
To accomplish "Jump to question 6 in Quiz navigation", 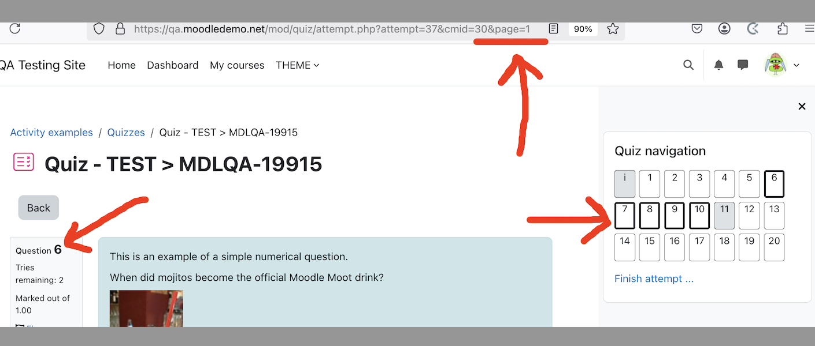I will [775, 184].
